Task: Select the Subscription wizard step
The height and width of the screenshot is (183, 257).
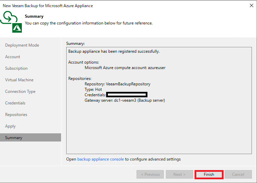Action: click(16, 68)
